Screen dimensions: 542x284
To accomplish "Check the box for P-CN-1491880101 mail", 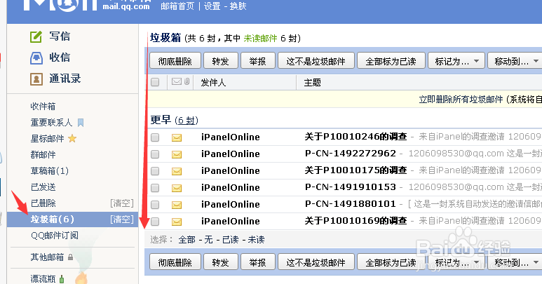I will pyautogui.click(x=155, y=205).
